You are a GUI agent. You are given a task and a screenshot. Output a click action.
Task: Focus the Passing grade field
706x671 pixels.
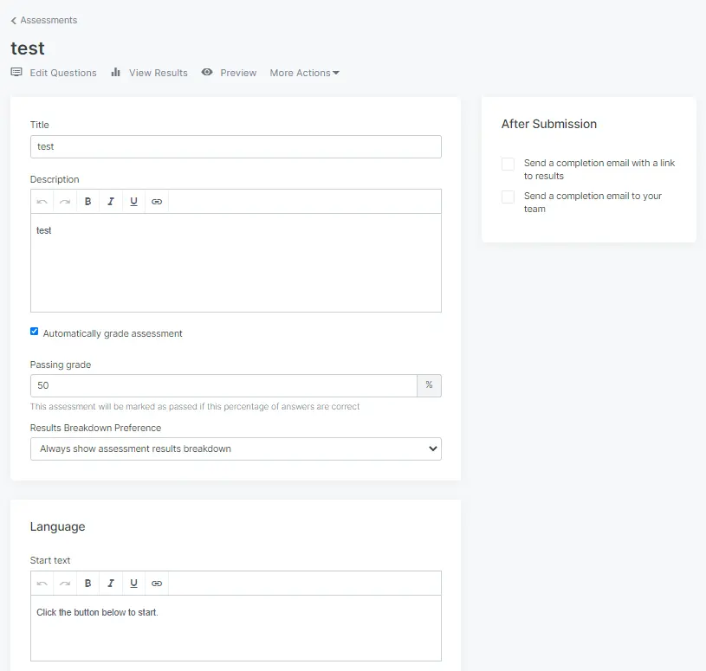[223, 385]
